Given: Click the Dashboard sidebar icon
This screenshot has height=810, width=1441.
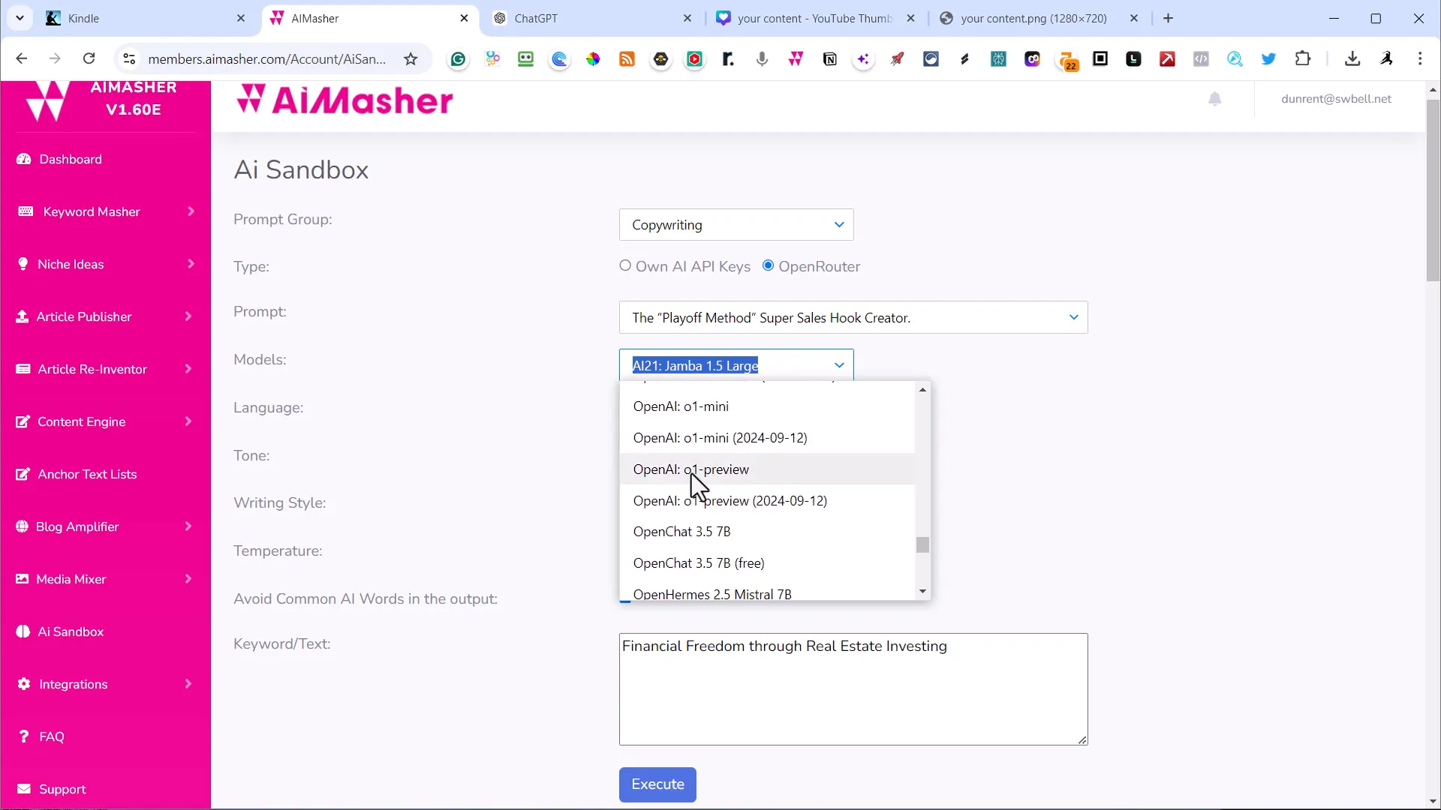Looking at the screenshot, I should pos(24,158).
